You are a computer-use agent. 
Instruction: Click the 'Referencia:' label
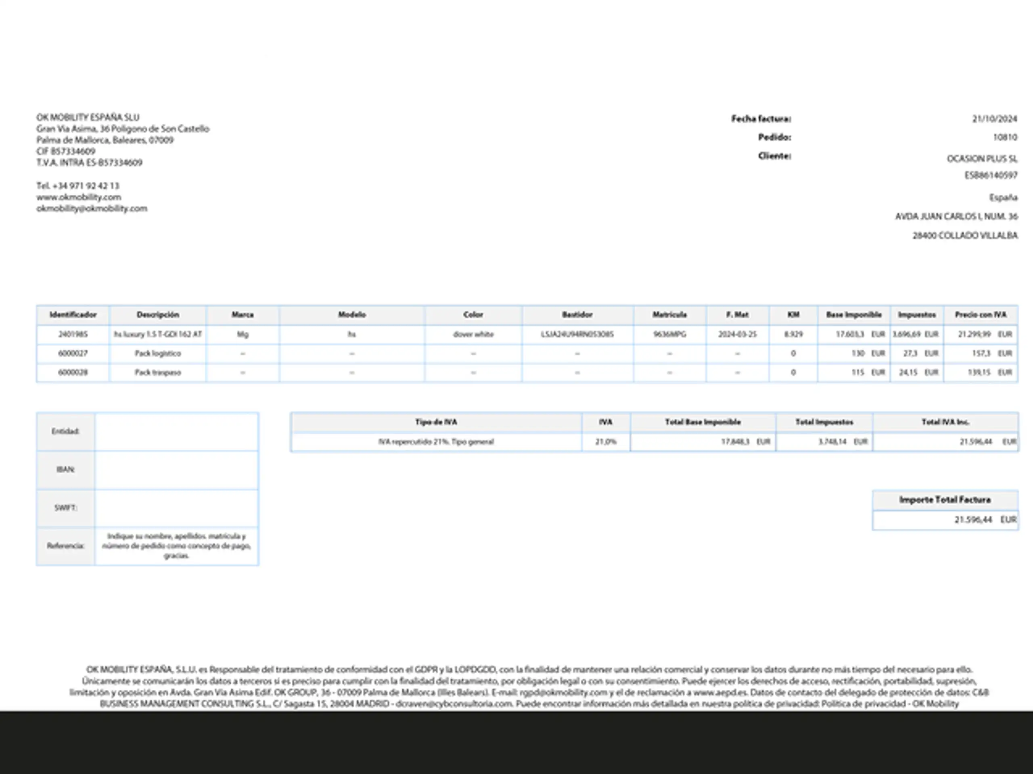point(65,546)
